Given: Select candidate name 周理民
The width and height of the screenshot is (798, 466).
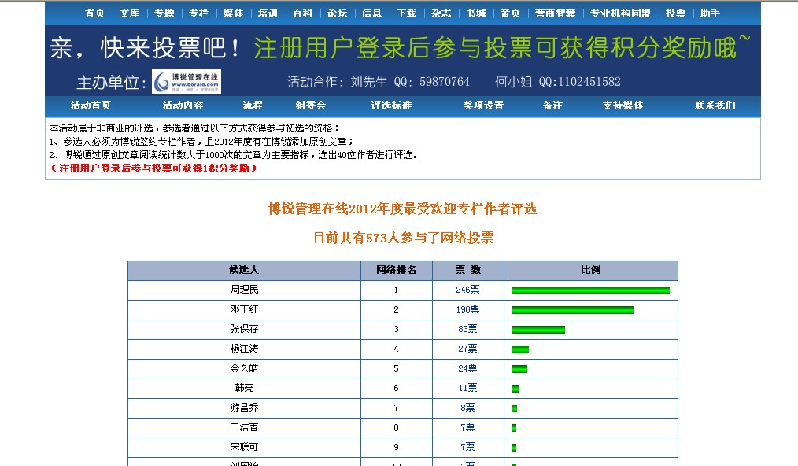Looking at the screenshot, I should point(244,290).
